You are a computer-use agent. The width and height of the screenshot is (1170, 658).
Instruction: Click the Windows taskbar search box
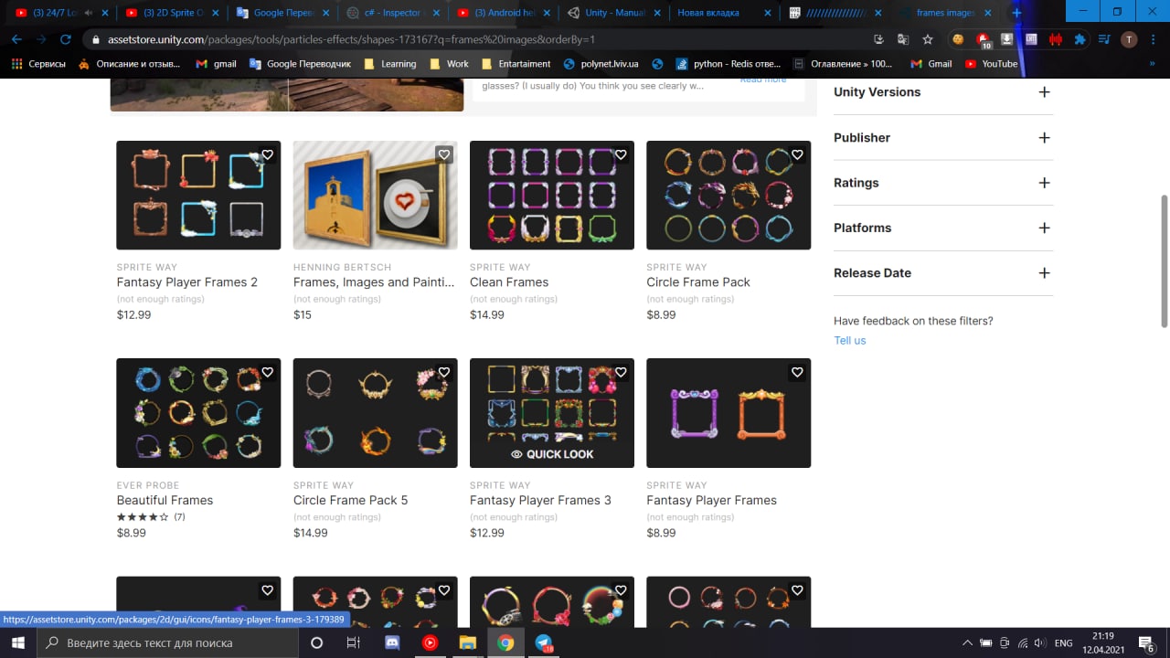click(x=167, y=642)
